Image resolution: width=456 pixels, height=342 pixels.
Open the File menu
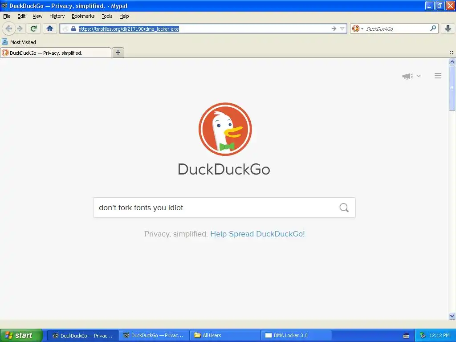pos(7,16)
